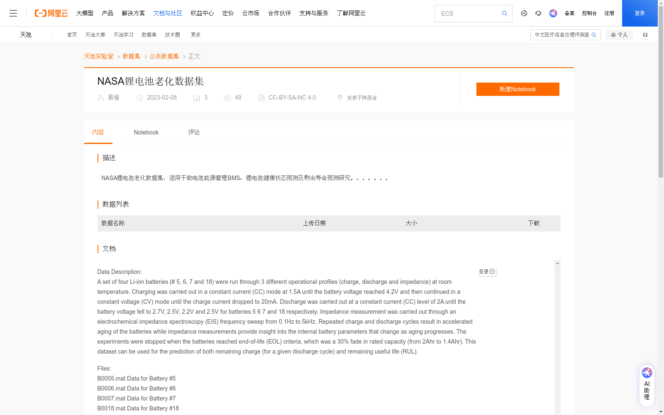This screenshot has width=664, height=415.
Task: Click the B0018.mat file line
Action: click(138, 408)
